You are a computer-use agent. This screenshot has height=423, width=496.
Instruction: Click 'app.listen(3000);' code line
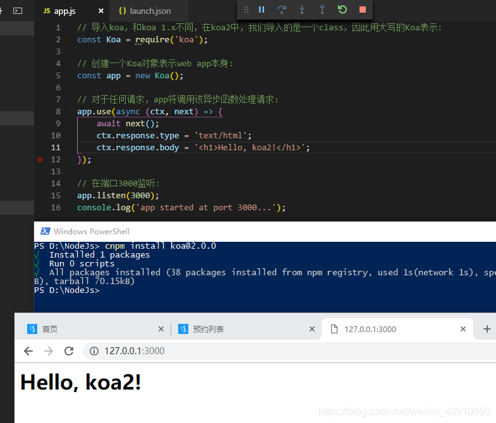[118, 195]
